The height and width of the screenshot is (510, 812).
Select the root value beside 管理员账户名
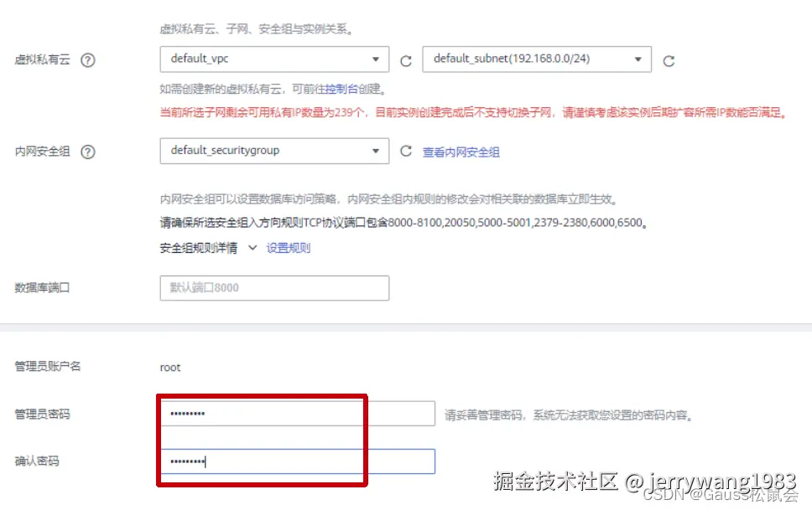point(169,367)
